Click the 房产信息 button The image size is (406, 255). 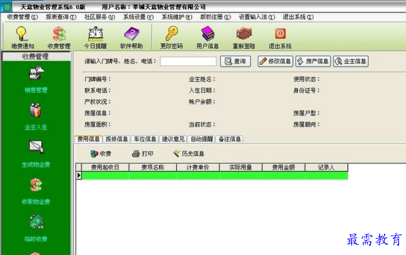click(313, 61)
